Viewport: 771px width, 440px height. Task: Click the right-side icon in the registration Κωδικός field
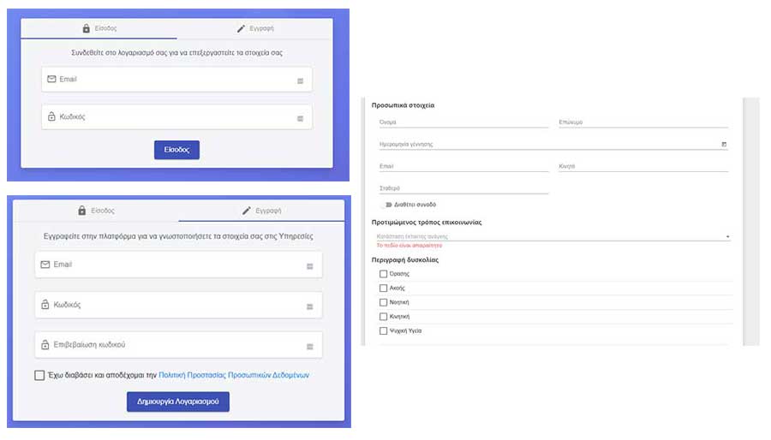point(309,306)
